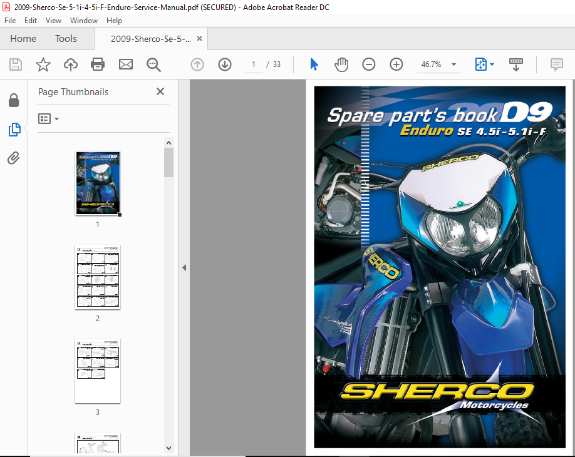
Task: Click the Acrobat PDF icon in title bar
Action: pyautogui.click(x=6, y=7)
